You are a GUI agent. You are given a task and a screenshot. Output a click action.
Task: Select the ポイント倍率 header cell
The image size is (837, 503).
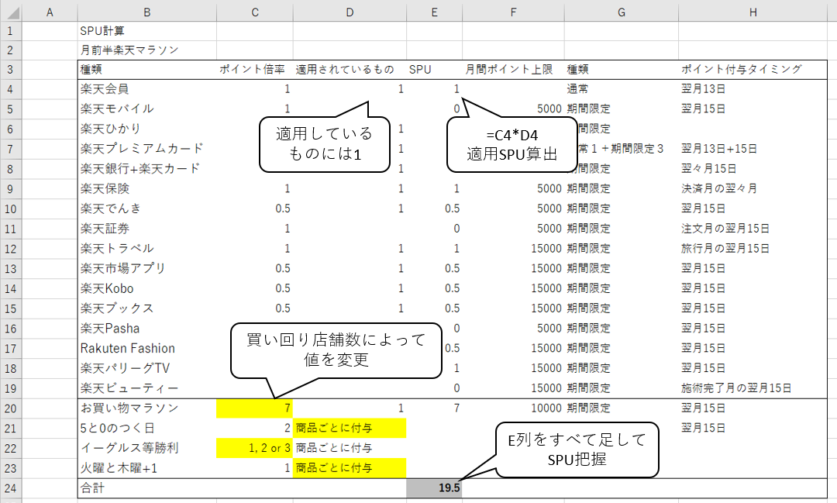255,70
